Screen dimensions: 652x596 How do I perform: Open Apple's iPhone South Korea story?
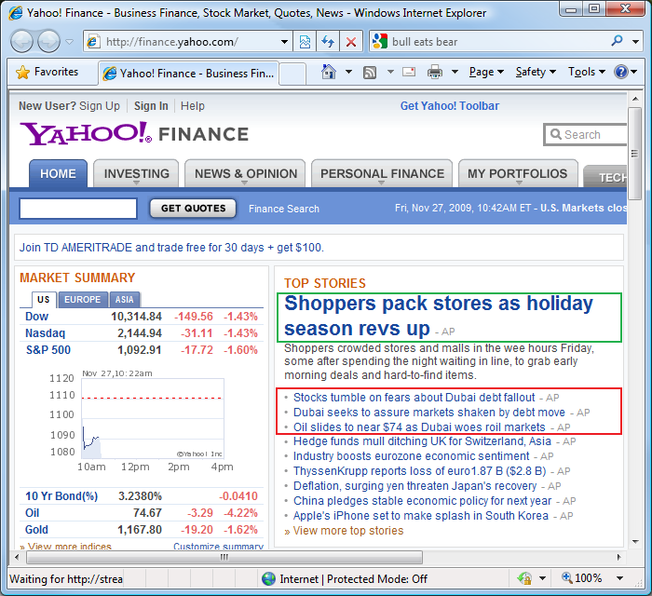[421, 516]
